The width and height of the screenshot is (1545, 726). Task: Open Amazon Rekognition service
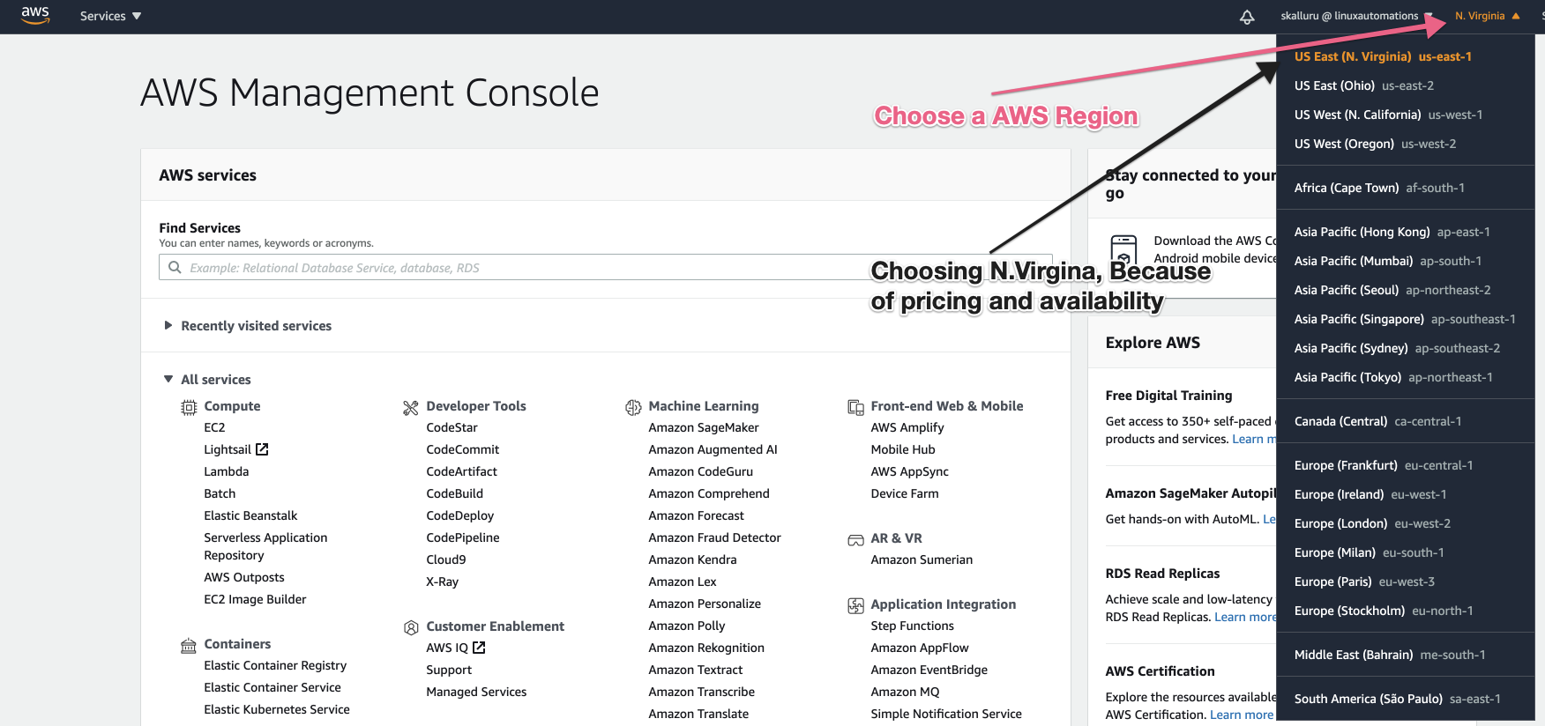coord(706,648)
